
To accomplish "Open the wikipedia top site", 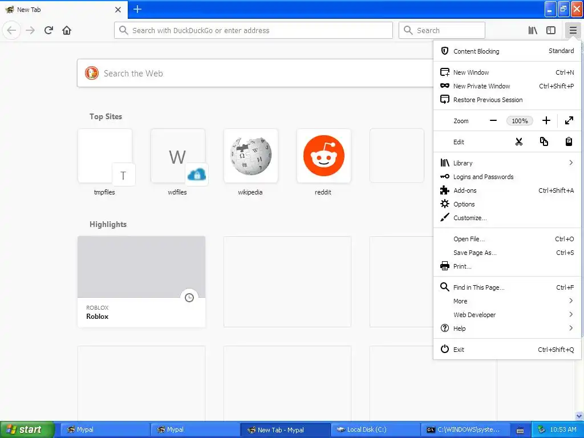I will pos(251,163).
